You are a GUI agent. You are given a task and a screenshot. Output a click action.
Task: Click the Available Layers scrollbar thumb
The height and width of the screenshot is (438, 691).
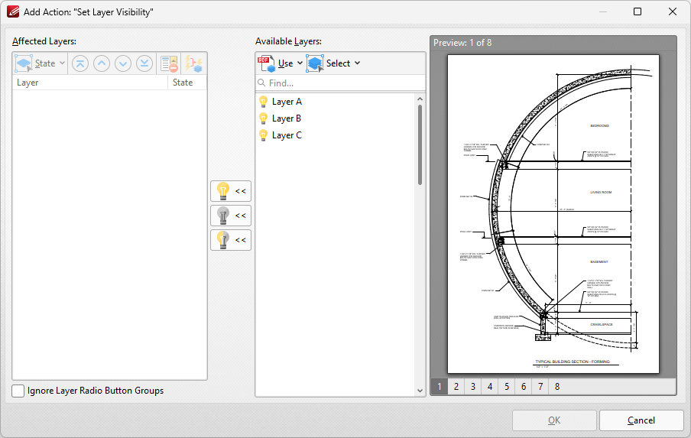click(420, 144)
